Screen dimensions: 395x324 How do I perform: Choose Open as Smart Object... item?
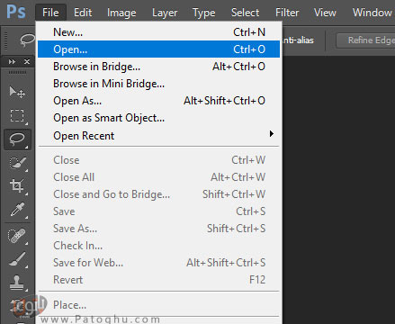coord(158,118)
